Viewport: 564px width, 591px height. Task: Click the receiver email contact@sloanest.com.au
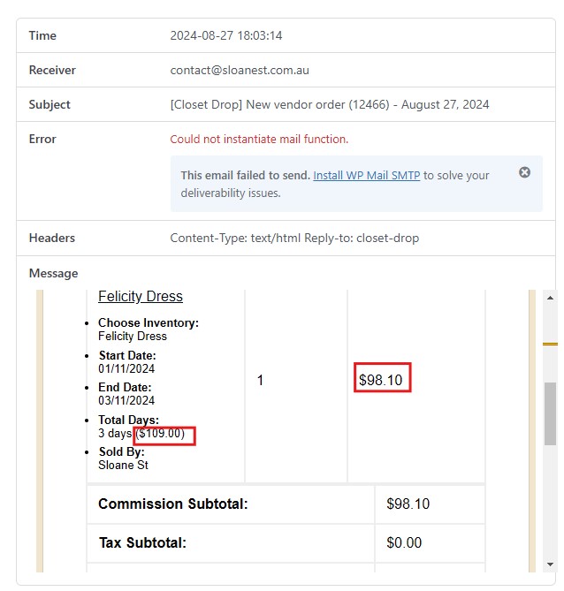coord(240,70)
